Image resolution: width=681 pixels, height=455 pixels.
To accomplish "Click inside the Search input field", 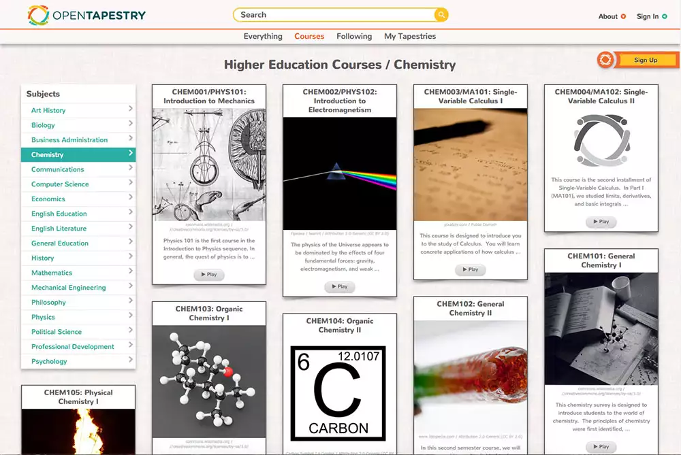I will point(334,15).
